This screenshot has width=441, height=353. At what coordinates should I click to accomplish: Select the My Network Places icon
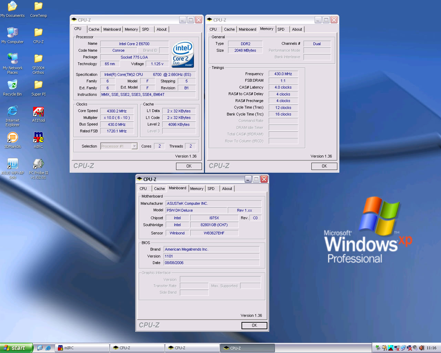pyautogui.click(x=12, y=63)
